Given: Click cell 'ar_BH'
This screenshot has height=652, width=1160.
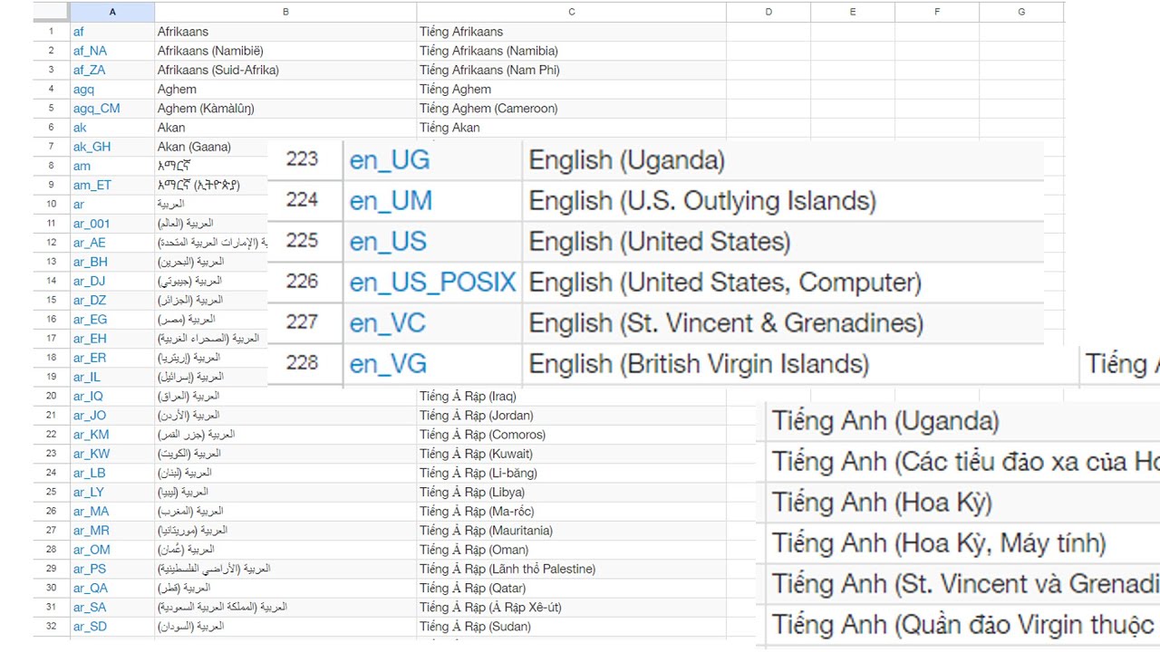Looking at the screenshot, I should pos(112,262).
